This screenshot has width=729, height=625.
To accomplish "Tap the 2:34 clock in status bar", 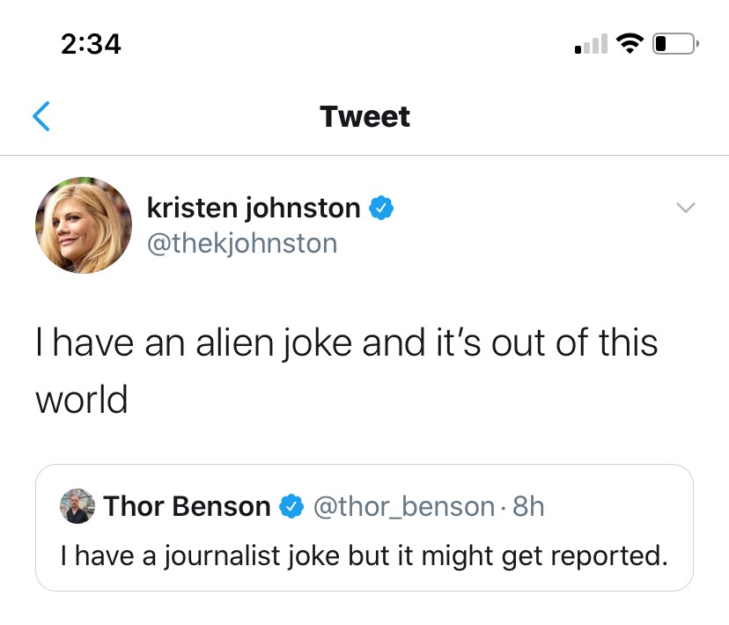I will coord(92,44).
